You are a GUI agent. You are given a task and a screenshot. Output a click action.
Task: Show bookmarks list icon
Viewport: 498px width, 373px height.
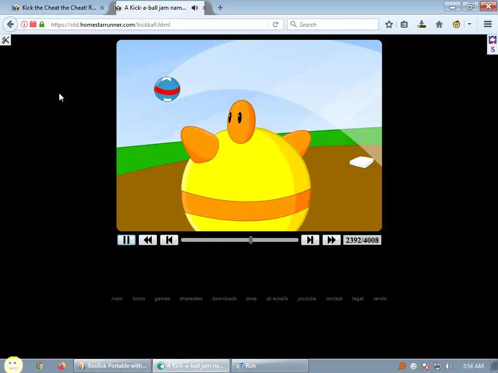click(x=404, y=24)
